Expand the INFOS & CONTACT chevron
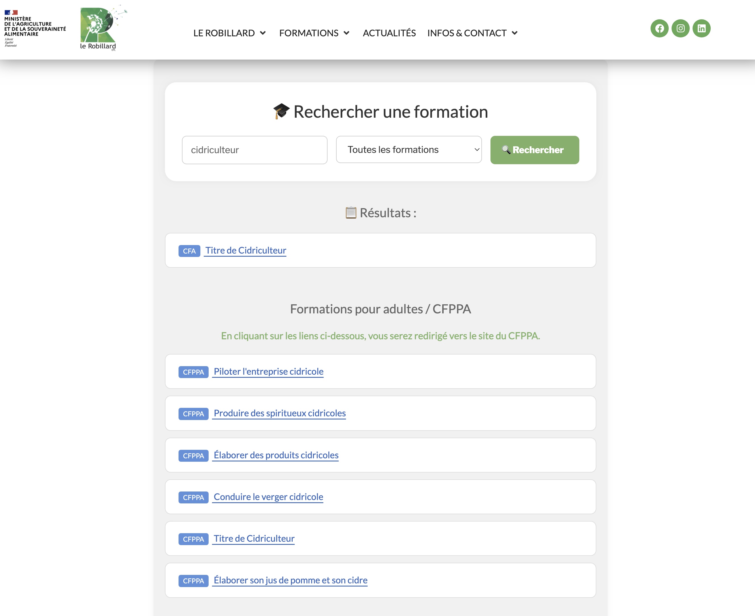This screenshot has width=755, height=616. (515, 33)
